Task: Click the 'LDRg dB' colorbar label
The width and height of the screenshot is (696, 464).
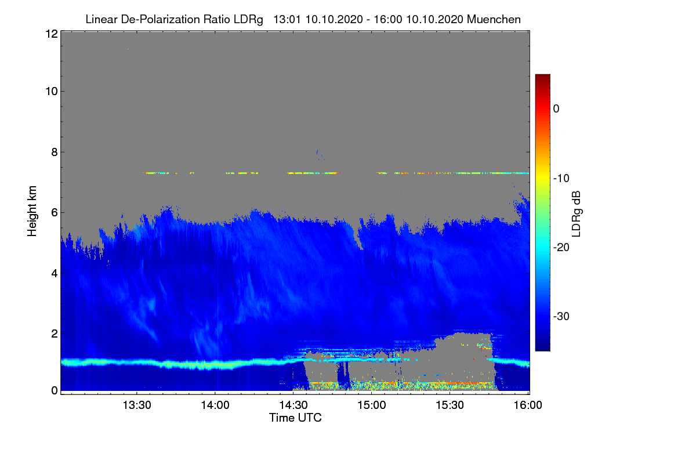Action: [577, 213]
